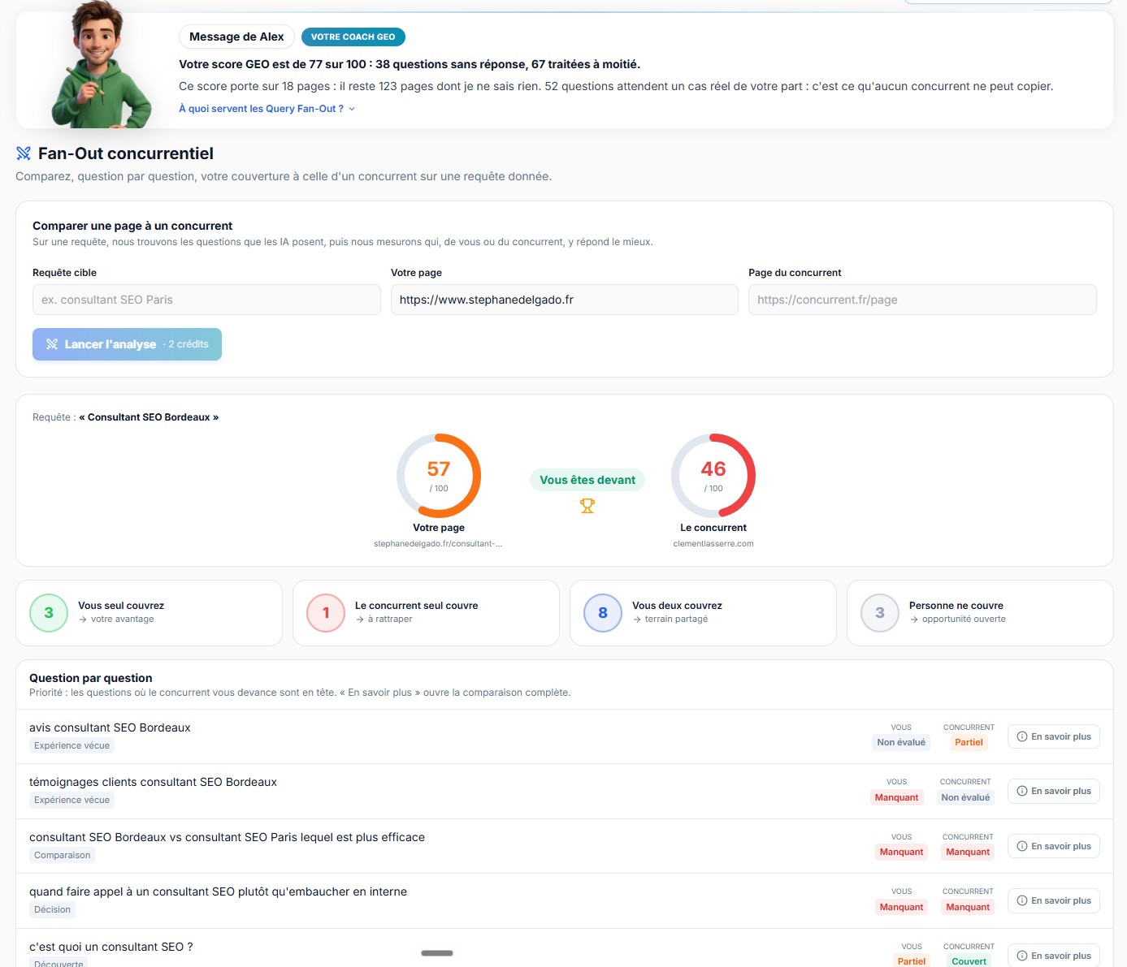Screen dimensions: 1127x967
Task: Click question 'c'est quoi un consultant SEO ?'
Action: (x=111, y=947)
